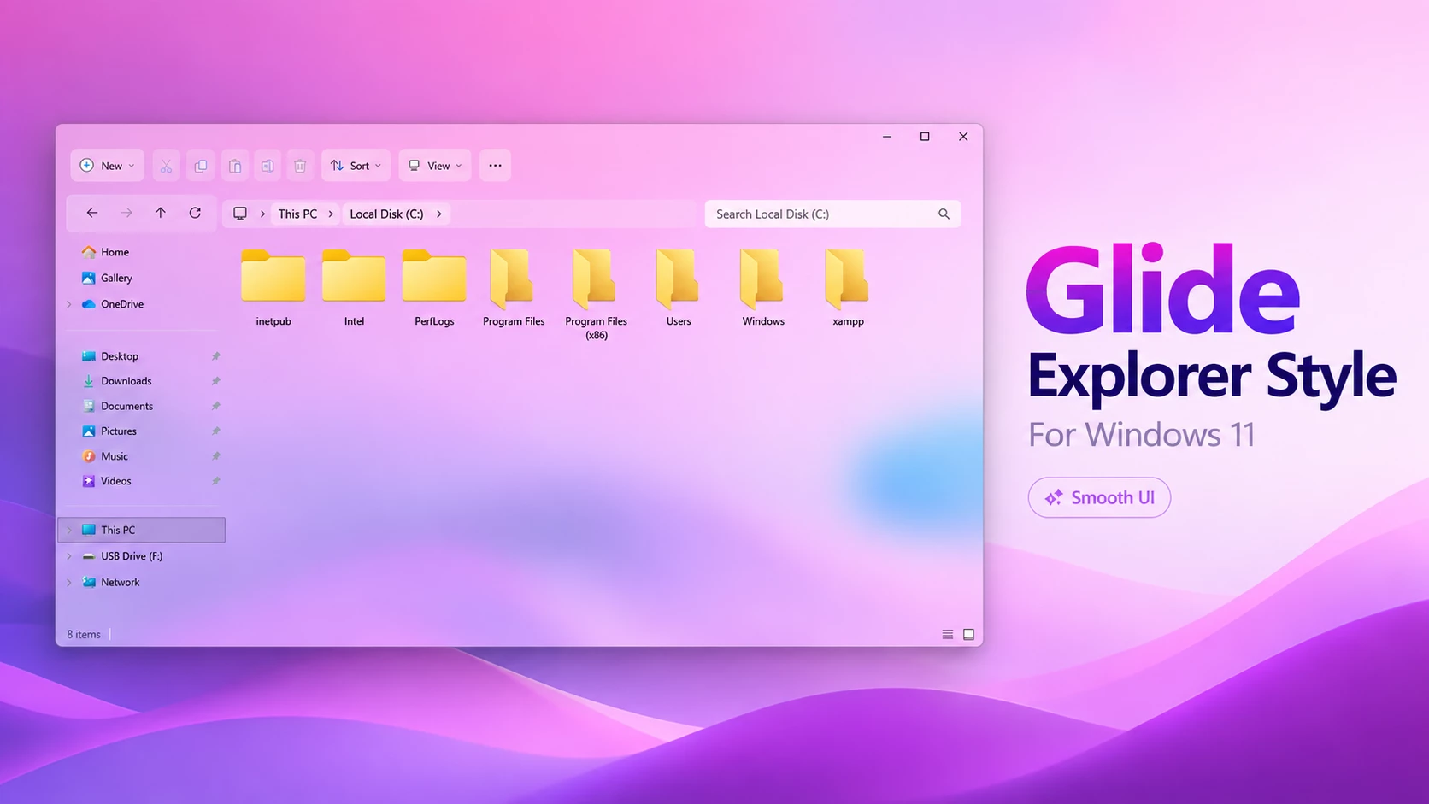The height and width of the screenshot is (804, 1429).
Task: Expand the OneDrive tree node
Action: pos(69,304)
